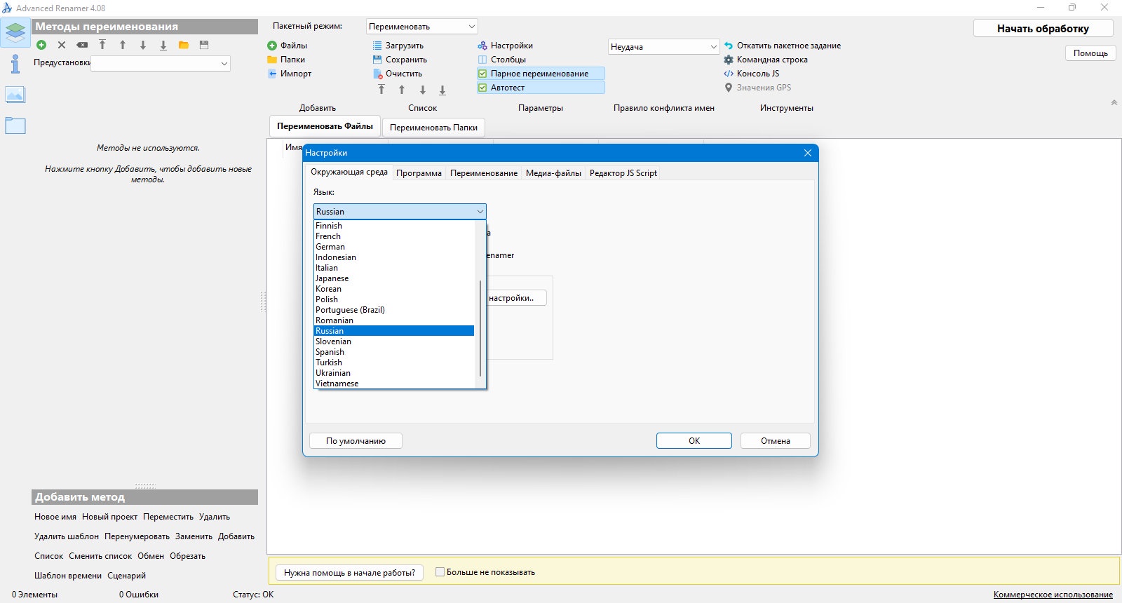Open the image preview sidebar icon
Screen dimensions: 1122x603
click(x=15, y=95)
